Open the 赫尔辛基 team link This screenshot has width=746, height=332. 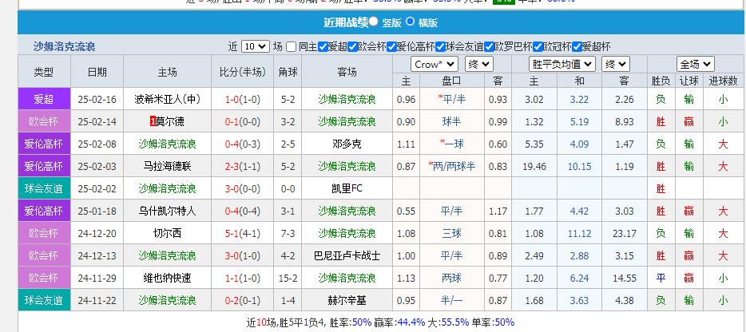(x=347, y=301)
